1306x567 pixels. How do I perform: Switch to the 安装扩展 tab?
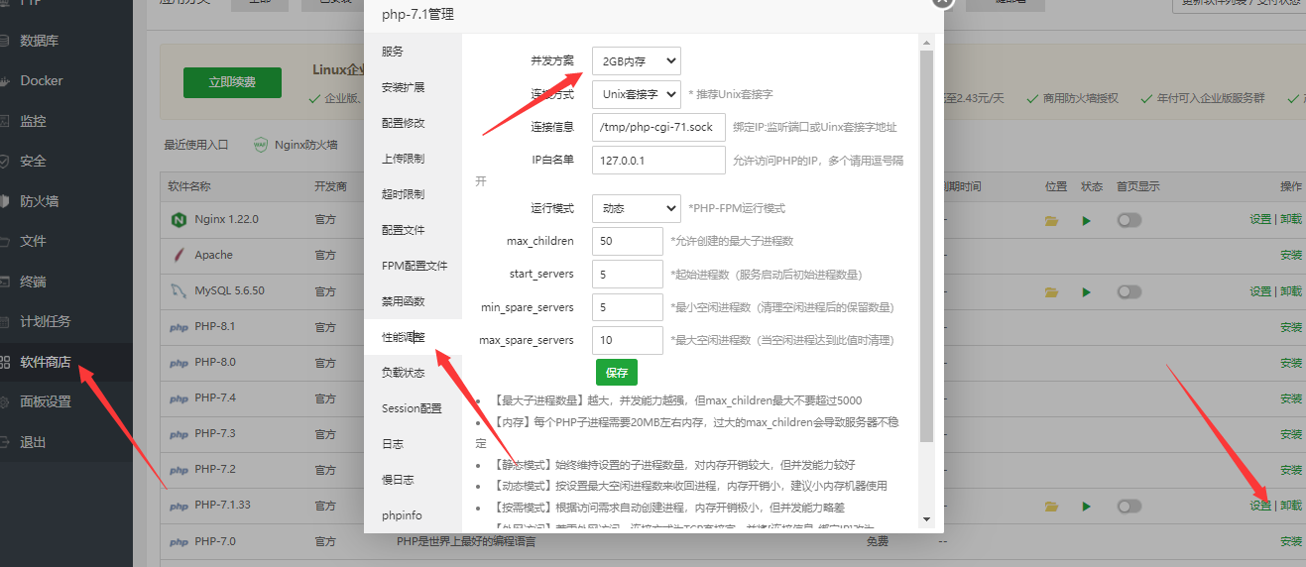(413, 87)
